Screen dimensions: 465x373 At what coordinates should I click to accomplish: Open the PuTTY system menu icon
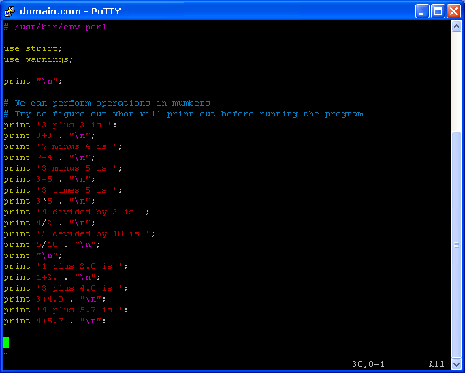point(10,12)
